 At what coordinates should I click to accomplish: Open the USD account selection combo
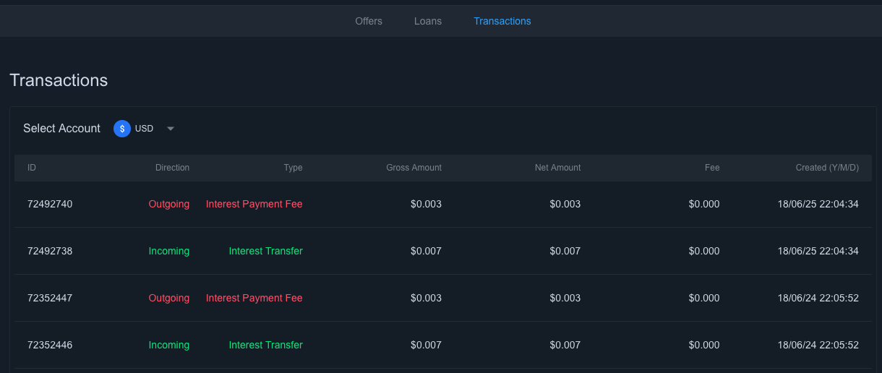click(144, 129)
